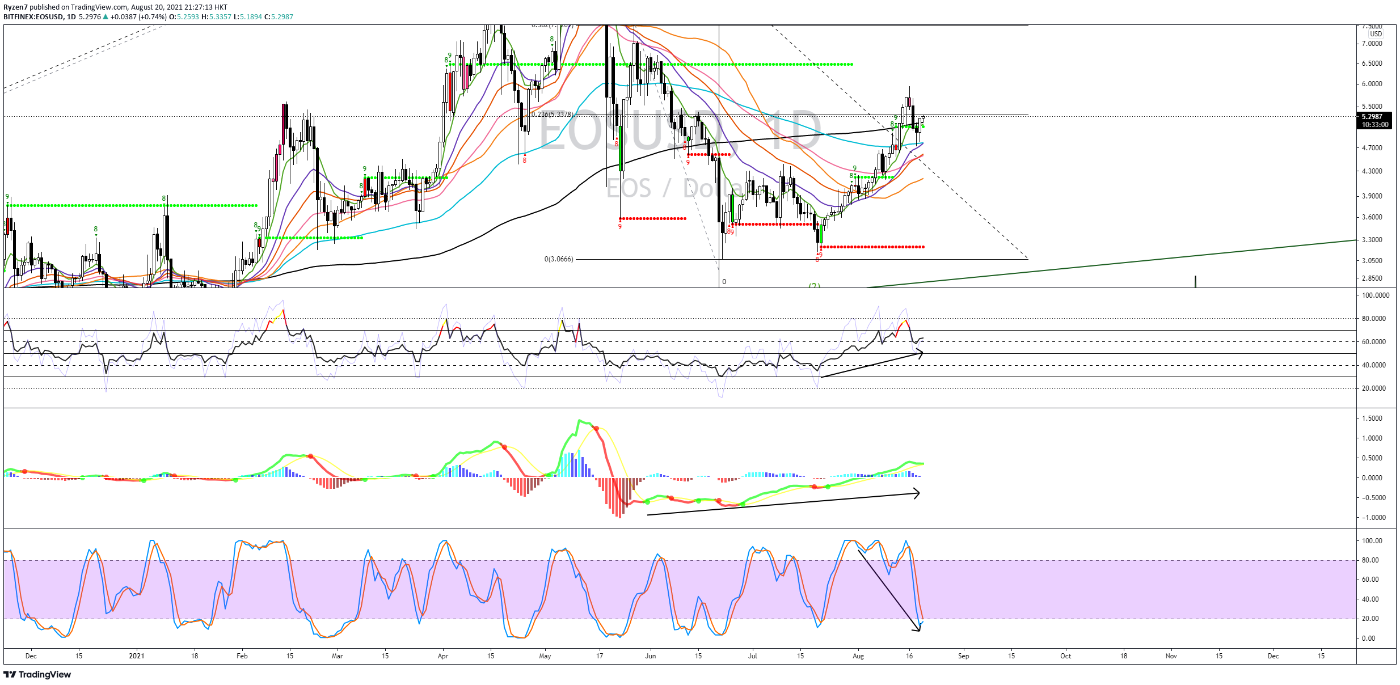The image size is (1400, 685).
Task: Click the May label on time axis
Action: pos(545,656)
